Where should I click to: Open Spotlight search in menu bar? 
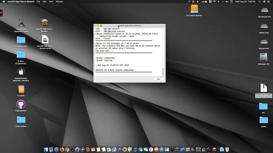click(260, 2)
